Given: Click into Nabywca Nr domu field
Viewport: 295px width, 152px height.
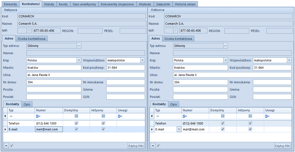Looking at the screenshot, I should point(54,82).
